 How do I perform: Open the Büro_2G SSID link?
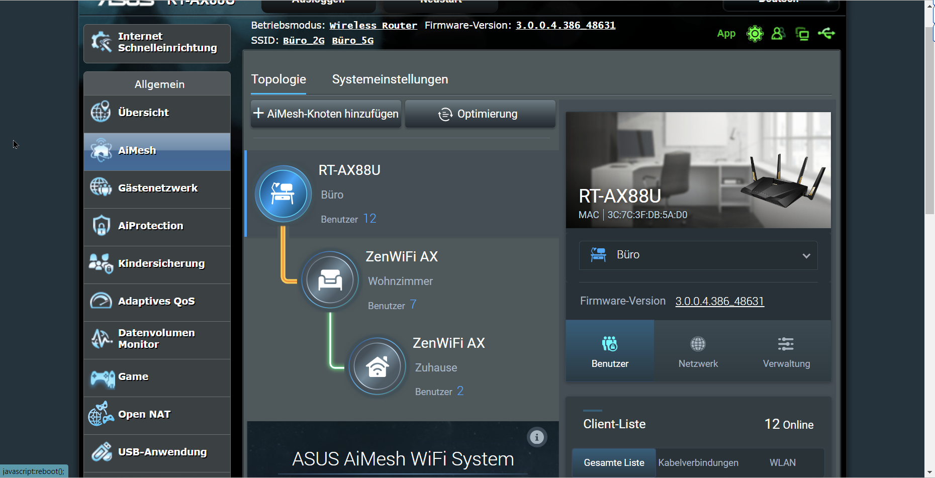[304, 40]
